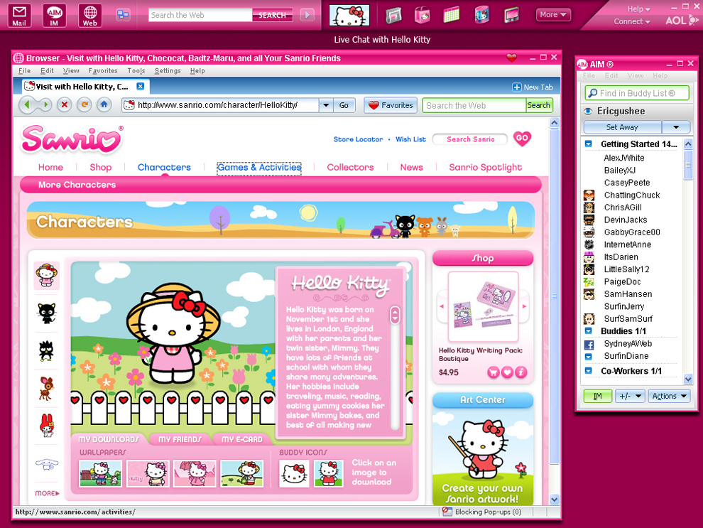Click the shopping cart icon under $4.95
Screen dimensions: 703x528
coord(493,372)
